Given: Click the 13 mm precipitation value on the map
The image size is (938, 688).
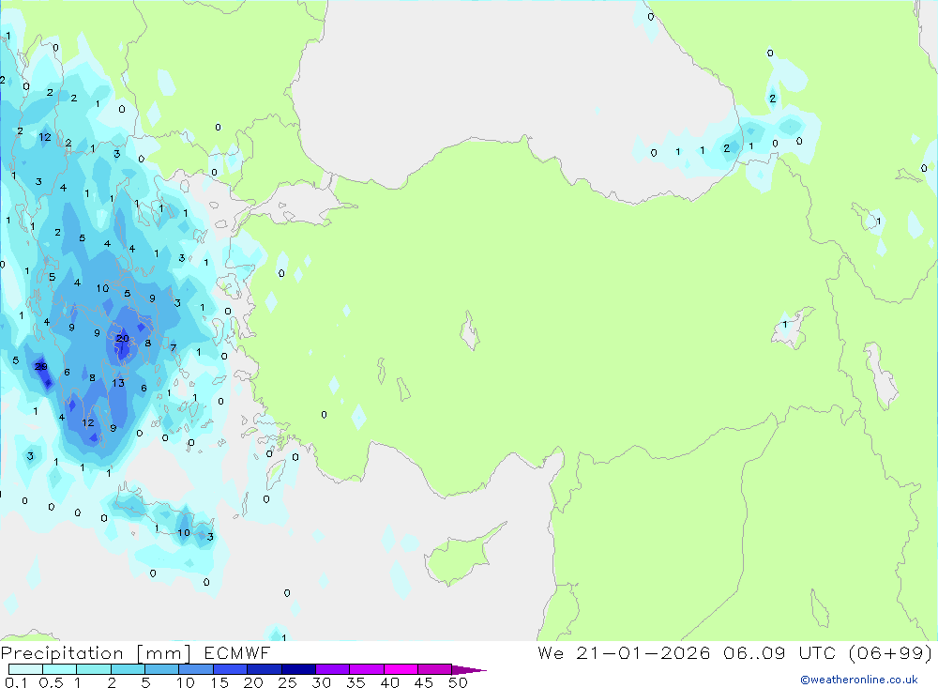Looking at the screenshot, I should pyautogui.click(x=118, y=383).
